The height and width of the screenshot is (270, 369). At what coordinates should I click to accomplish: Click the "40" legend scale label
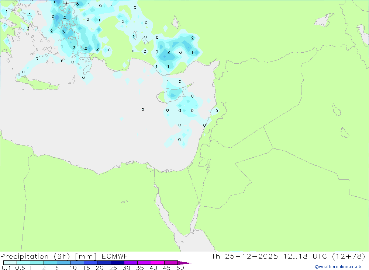click(x=154, y=268)
